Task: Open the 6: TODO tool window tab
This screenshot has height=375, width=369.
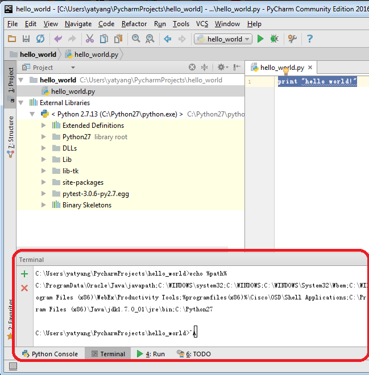Action: [194, 354]
